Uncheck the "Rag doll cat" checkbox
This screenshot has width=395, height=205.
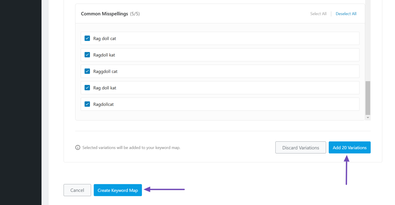(87, 38)
